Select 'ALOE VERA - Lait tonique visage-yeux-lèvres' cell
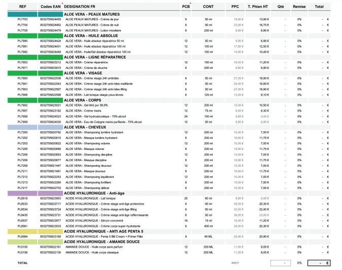The image size is (342, 270). pos(94,95)
